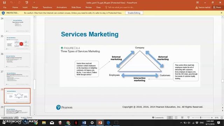Open Microsoft Word from the taskbar
224x126 pixels.
tap(84, 122)
